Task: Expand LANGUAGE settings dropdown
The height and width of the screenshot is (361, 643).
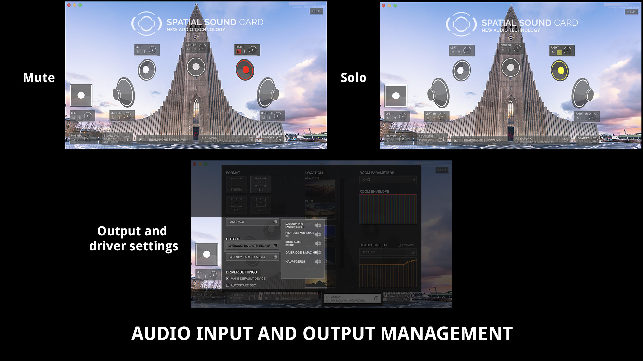Action: point(275,221)
